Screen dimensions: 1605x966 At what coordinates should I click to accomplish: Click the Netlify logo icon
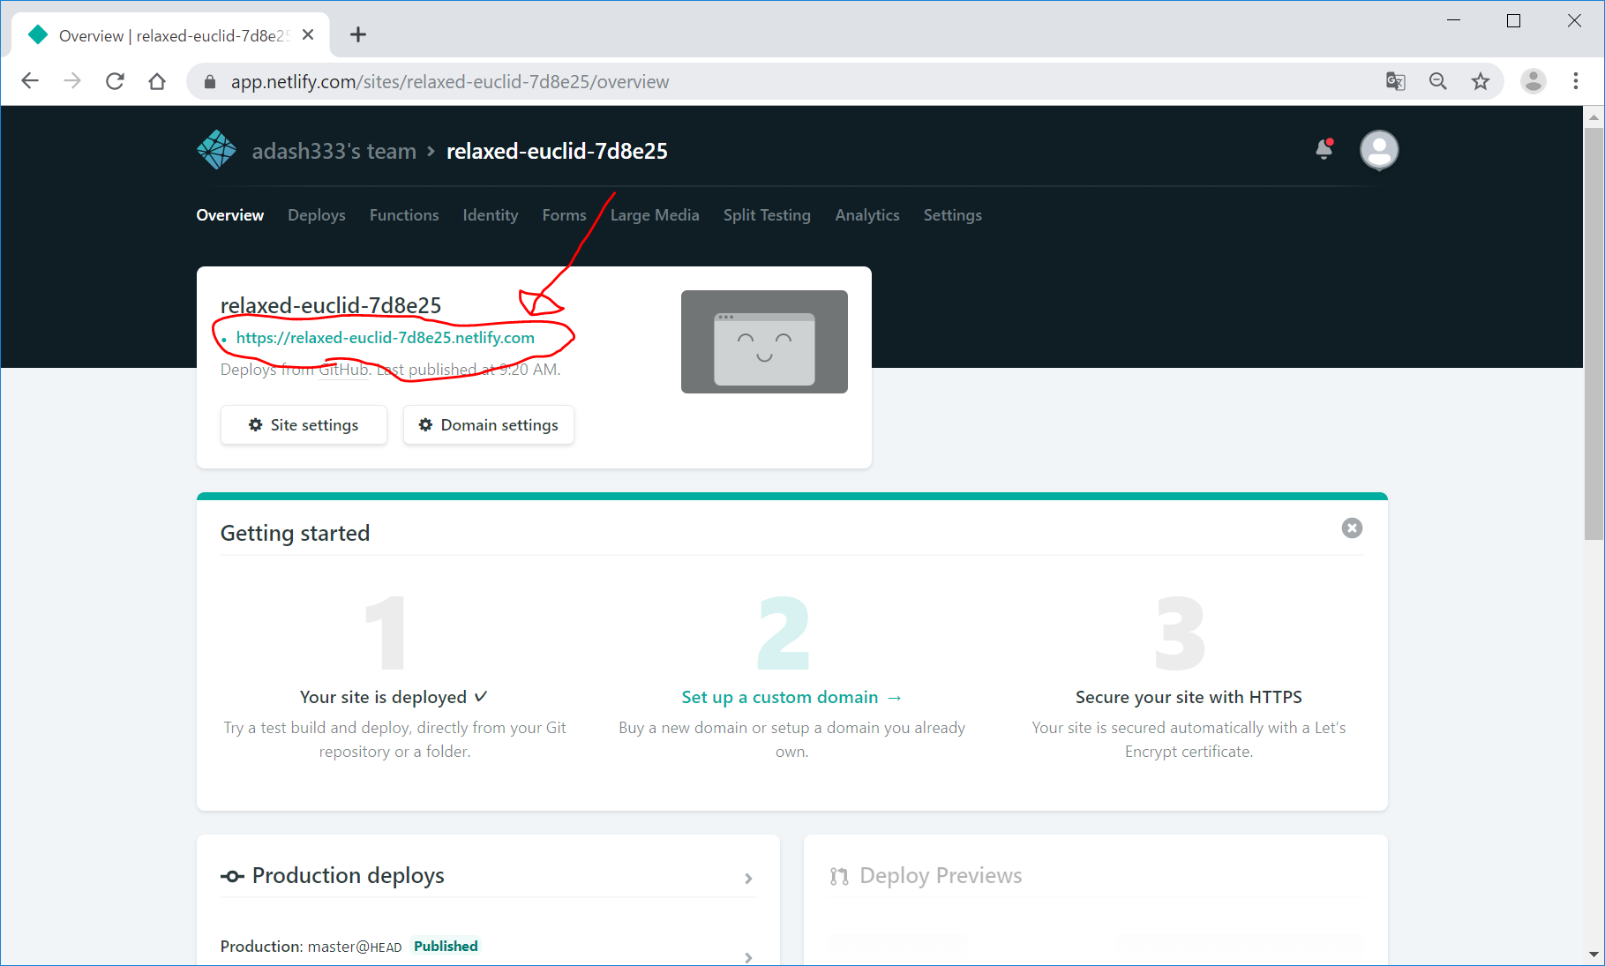coord(216,150)
